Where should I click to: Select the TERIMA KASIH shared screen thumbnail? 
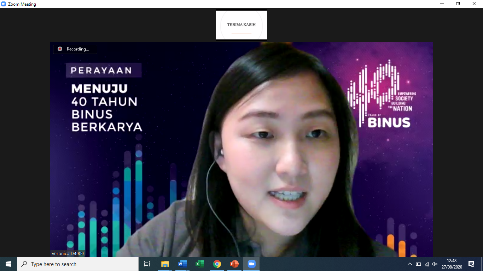tap(241, 25)
